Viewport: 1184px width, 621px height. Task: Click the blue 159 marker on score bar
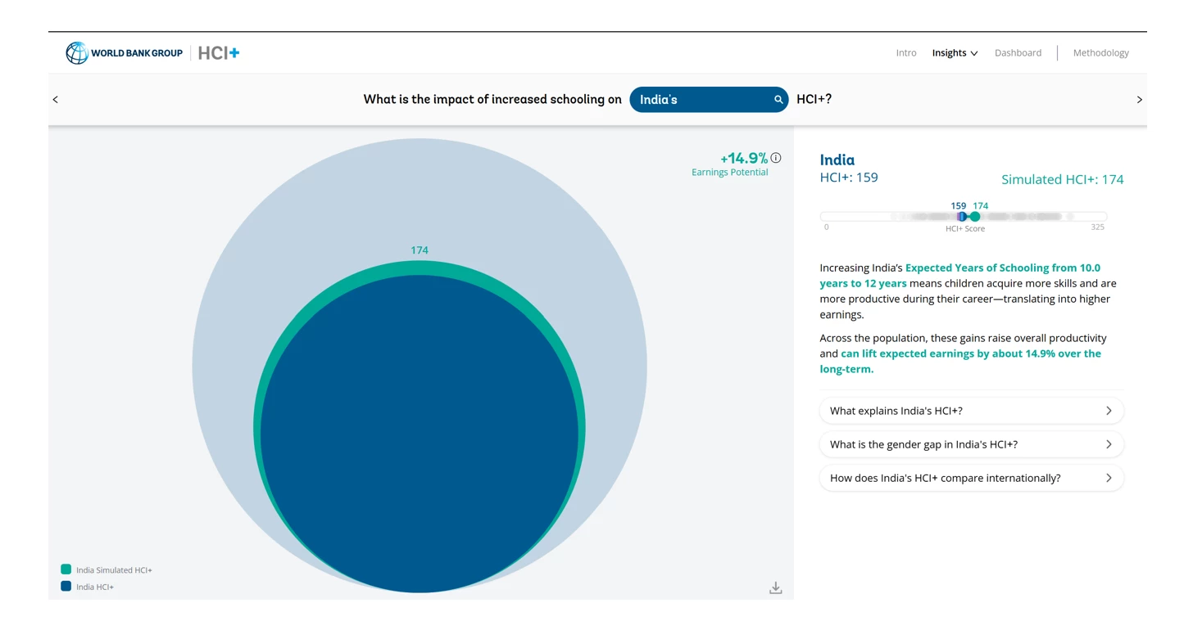(961, 217)
